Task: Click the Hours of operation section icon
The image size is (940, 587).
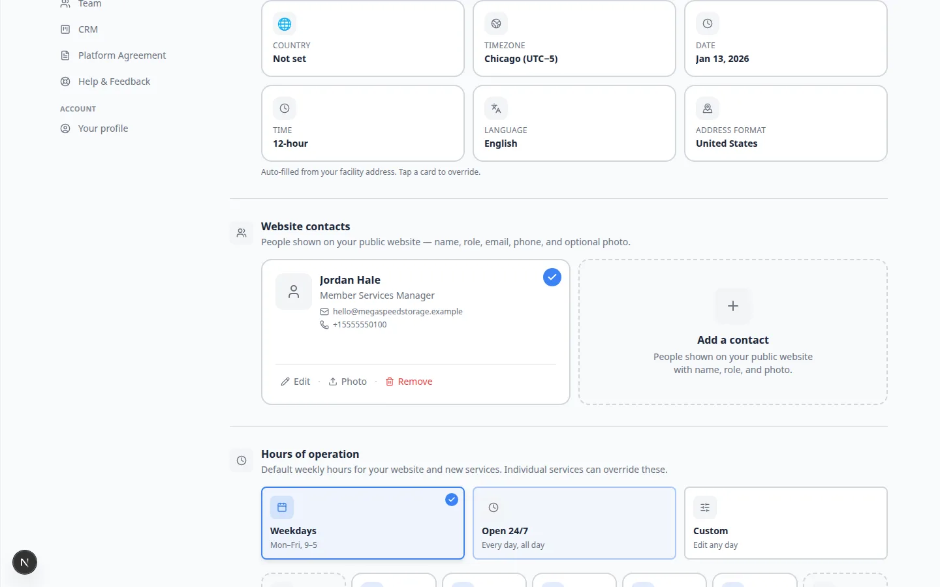Action: 242,460
